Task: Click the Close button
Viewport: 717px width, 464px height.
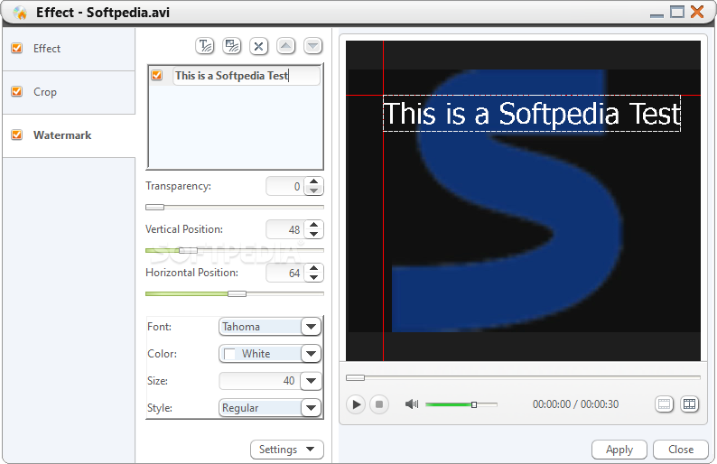Action: point(681,450)
